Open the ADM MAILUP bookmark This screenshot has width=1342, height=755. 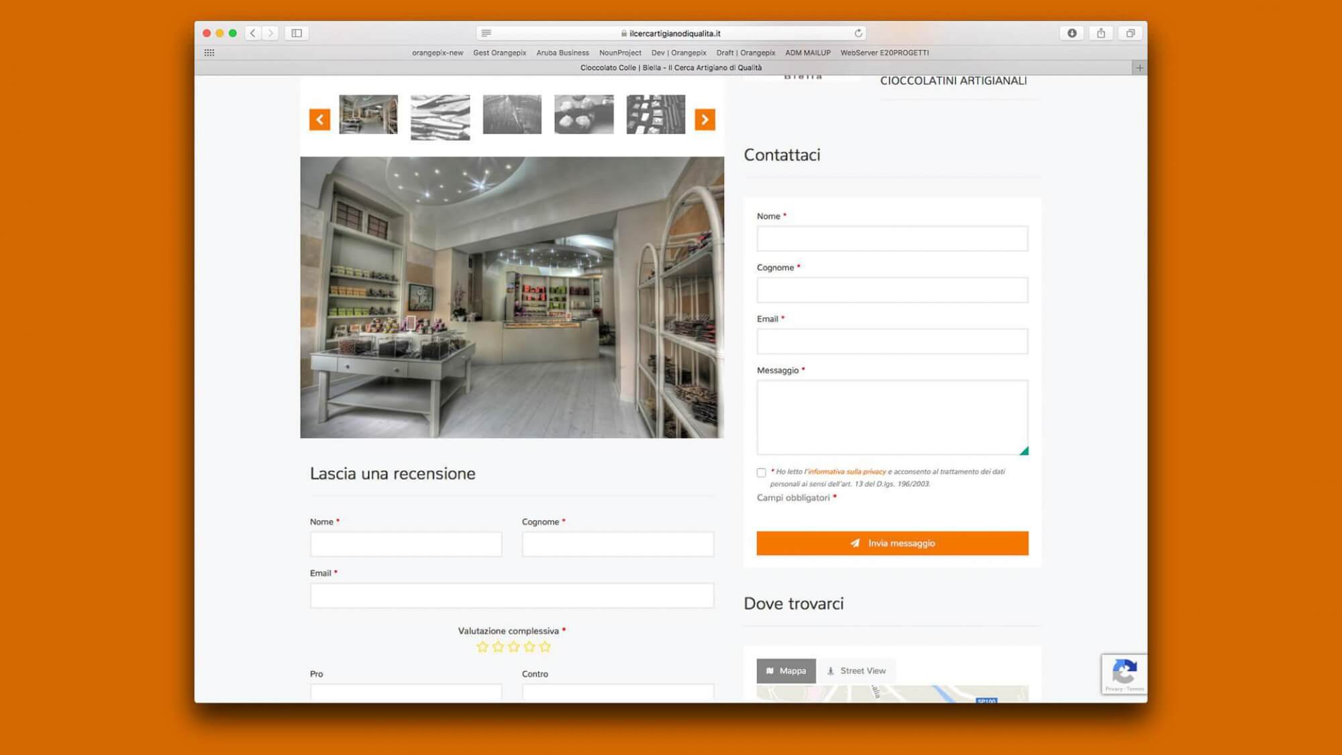[x=808, y=52]
